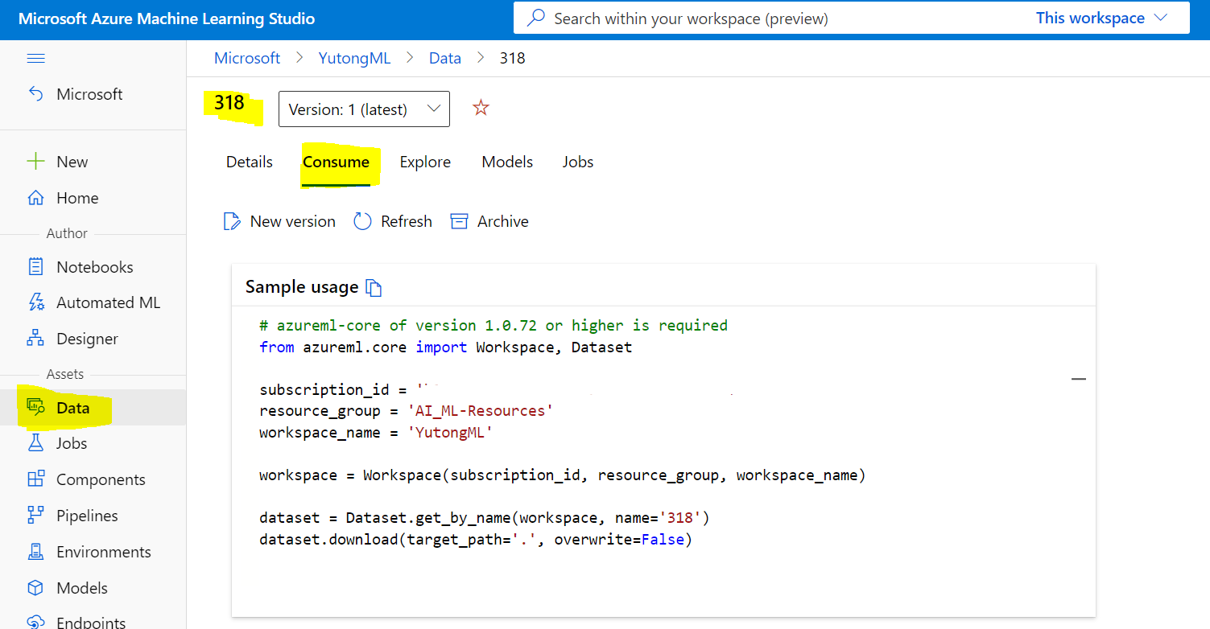The image size is (1210, 629).
Task: Click the plus icon for New
Action: (36, 162)
